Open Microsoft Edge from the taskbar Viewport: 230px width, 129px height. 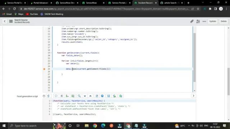(x=103, y=126)
